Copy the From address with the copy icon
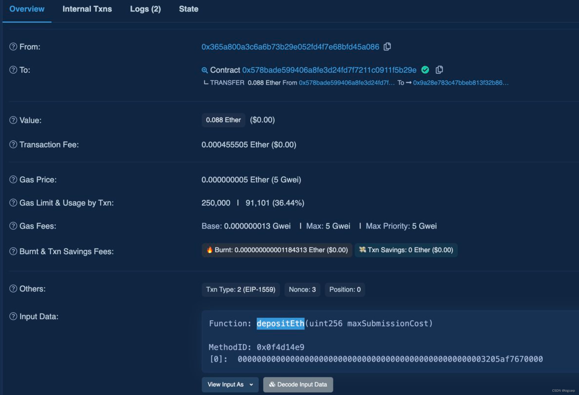The width and height of the screenshot is (579, 395). [388, 47]
